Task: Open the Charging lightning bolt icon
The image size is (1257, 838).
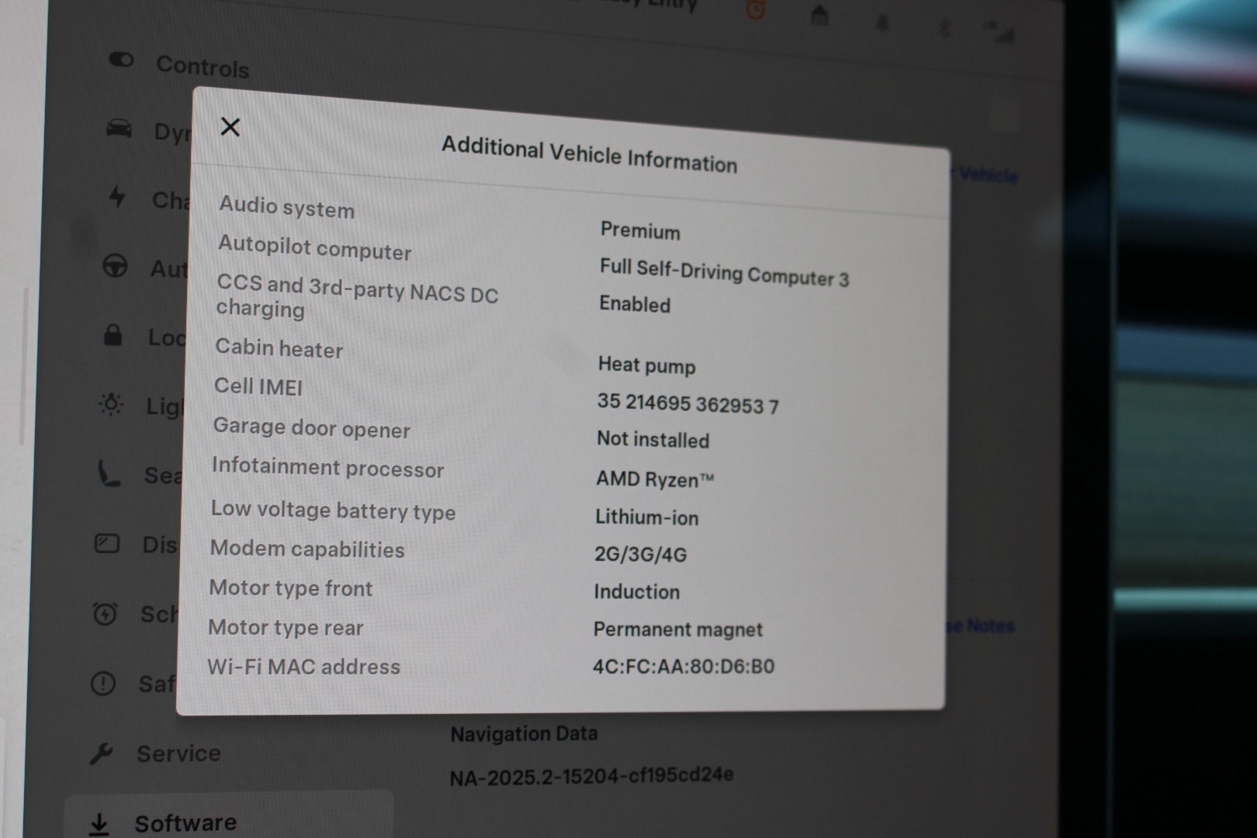Action: pyautogui.click(x=117, y=196)
